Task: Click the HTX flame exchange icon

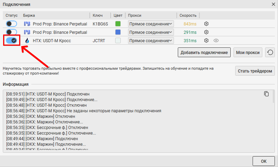Action: 27,40
